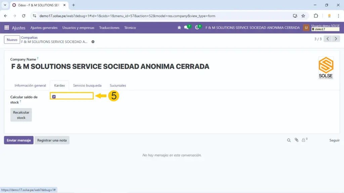This screenshot has width=344, height=193.
Task: Go to the next company record
Action: 336,39
